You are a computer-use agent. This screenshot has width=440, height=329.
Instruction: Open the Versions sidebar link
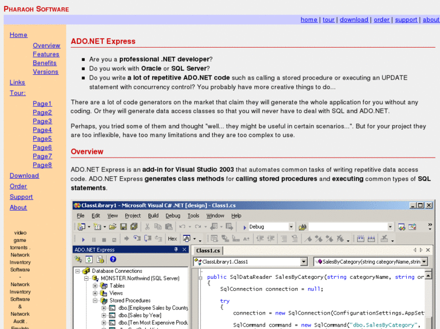pyautogui.click(x=45, y=72)
